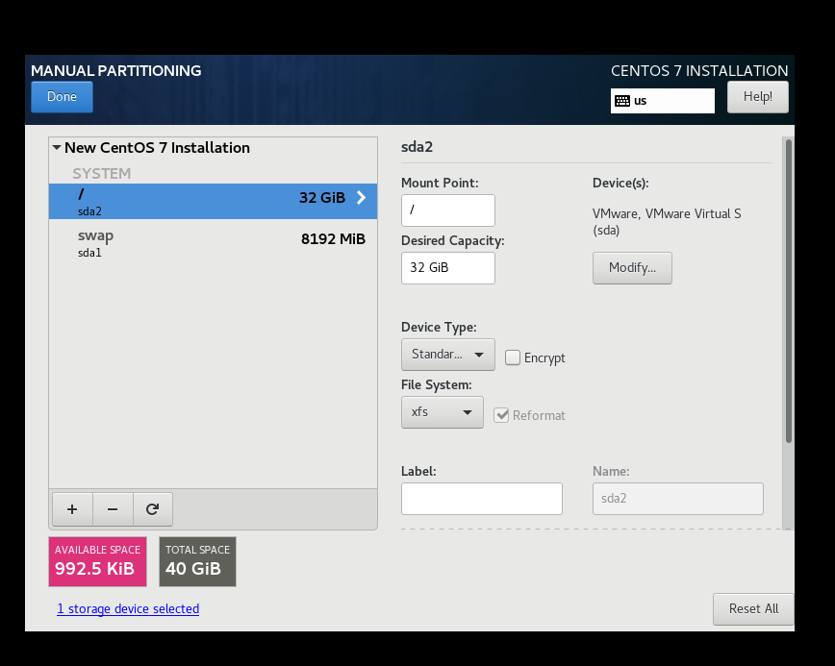Click the MANUAL PARTITIONING title
This screenshot has height=666, width=835.
coord(116,71)
